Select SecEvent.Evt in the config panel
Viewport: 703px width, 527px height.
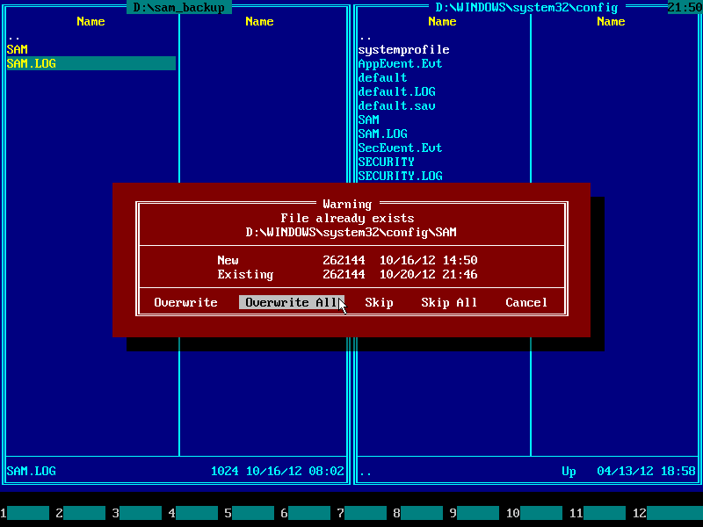(400, 148)
